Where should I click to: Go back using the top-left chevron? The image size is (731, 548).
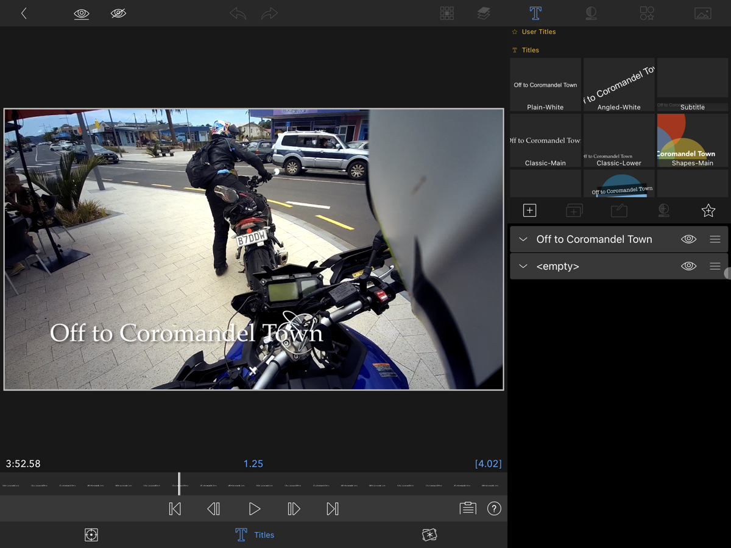24,13
